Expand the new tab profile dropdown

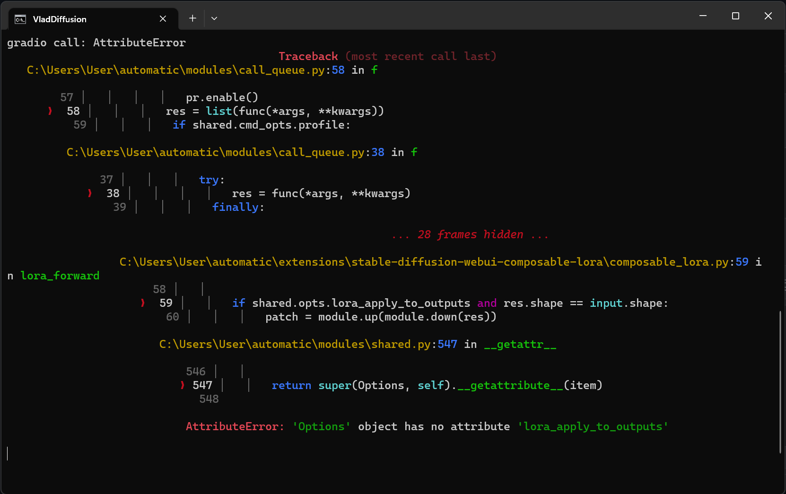point(214,18)
